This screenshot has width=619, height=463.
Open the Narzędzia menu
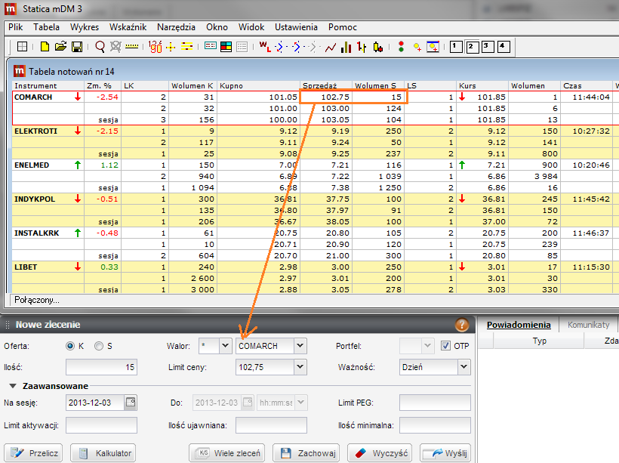[176, 27]
